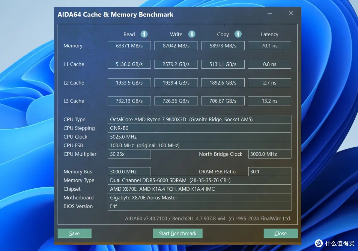Click Chipset field AMD X870E
Viewport: 358px width, 251px height.
coord(200,189)
